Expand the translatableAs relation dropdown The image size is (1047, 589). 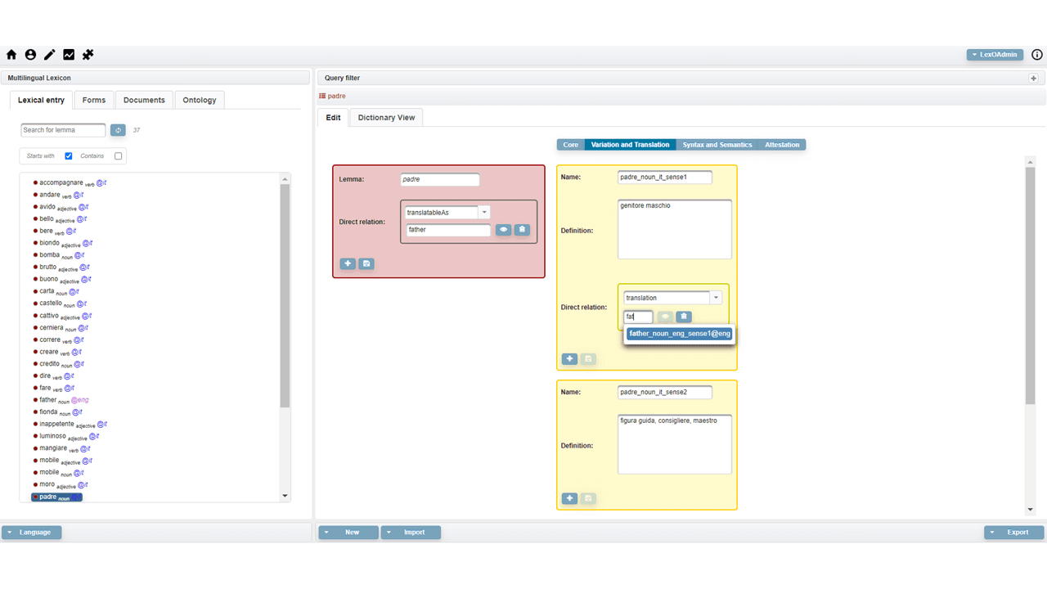483,213
